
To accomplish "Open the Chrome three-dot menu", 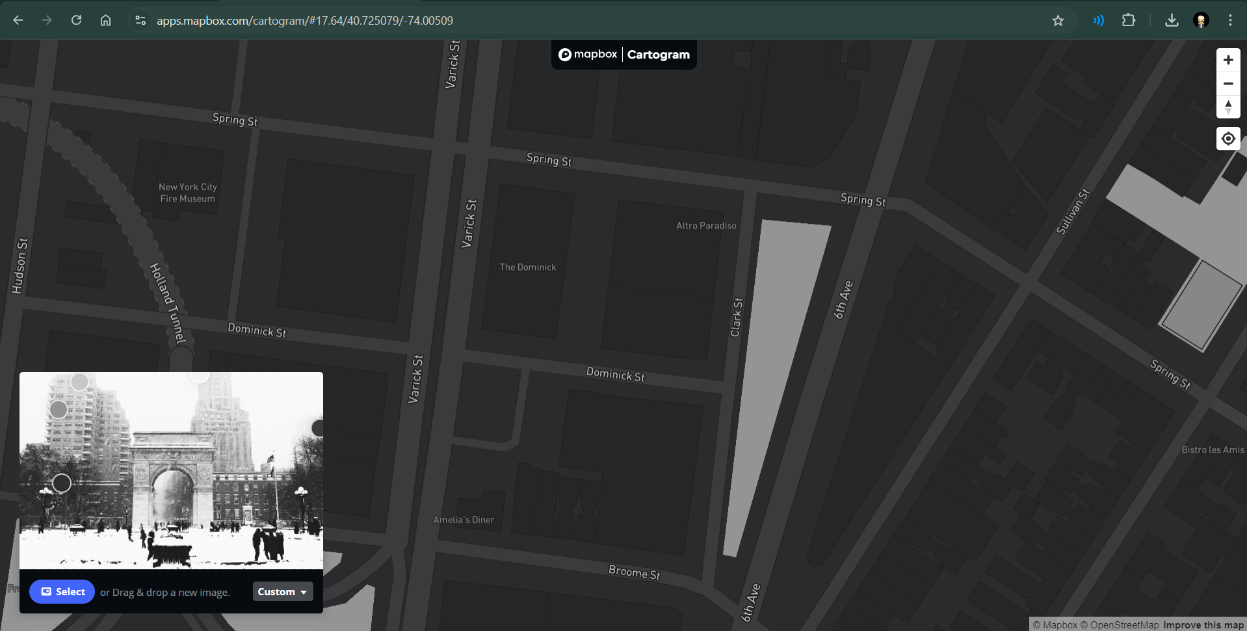I will coord(1229,20).
